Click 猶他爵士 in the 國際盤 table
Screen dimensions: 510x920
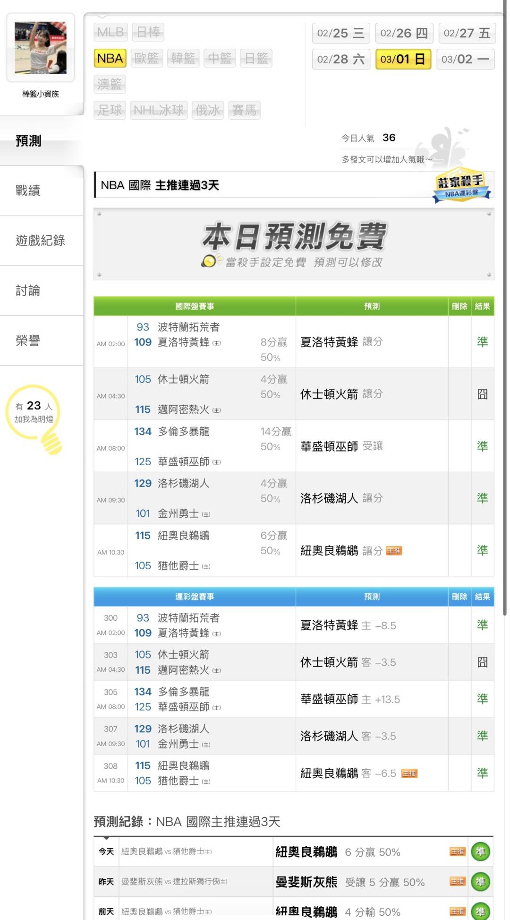point(178,565)
